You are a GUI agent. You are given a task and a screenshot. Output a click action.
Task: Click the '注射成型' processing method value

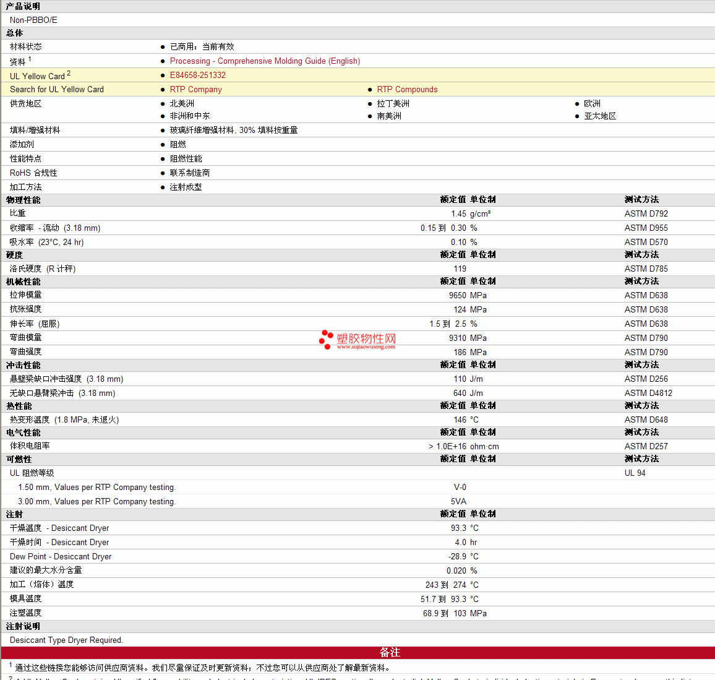point(186,186)
